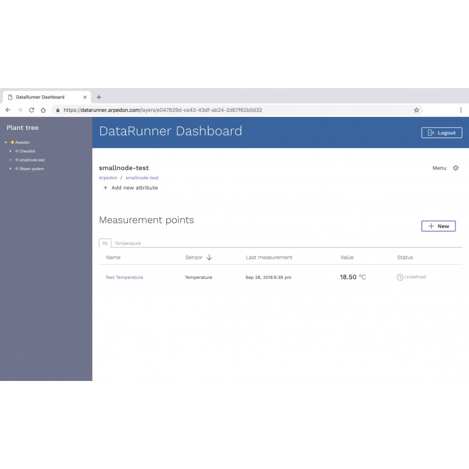Select Checklist in the plant tree

tap(28, 151)
